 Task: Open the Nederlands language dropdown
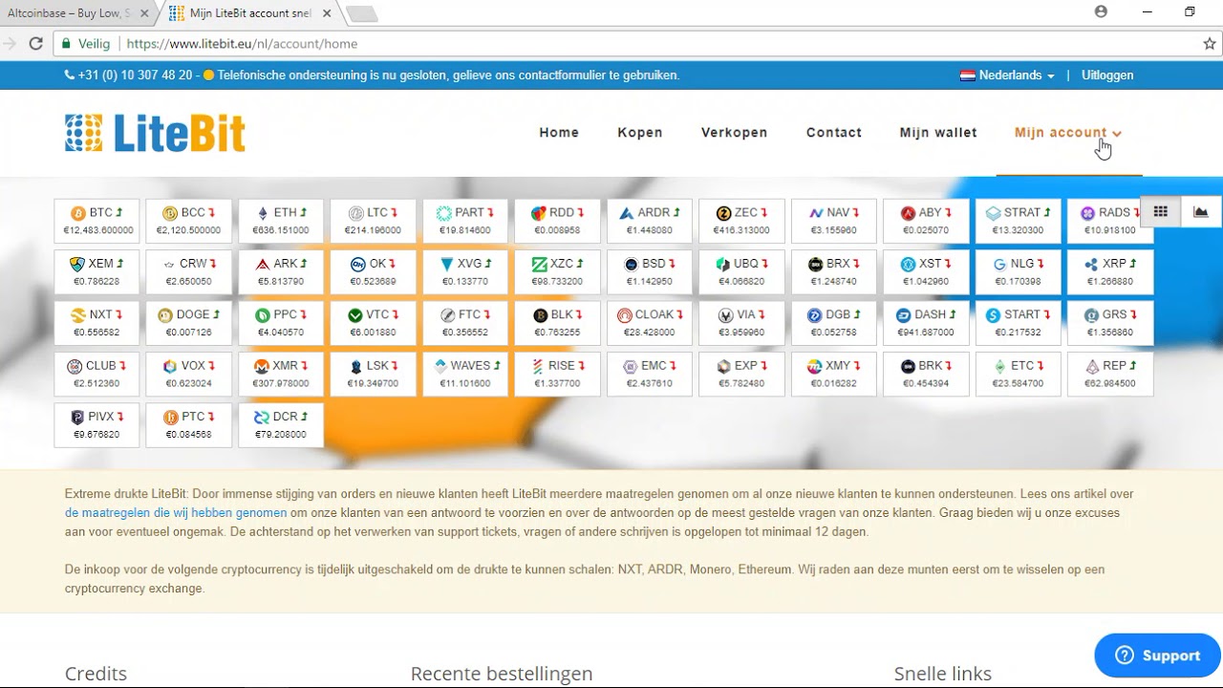[x=1007, y=75]
